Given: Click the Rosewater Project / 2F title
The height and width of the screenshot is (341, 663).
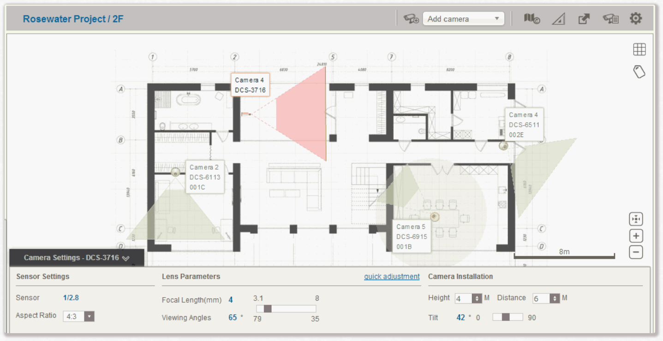Looking at the screenshot, I should [73, 19].
